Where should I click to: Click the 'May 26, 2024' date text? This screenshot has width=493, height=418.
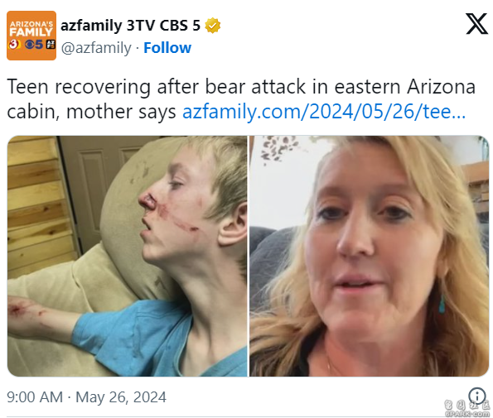click(121, 397)
